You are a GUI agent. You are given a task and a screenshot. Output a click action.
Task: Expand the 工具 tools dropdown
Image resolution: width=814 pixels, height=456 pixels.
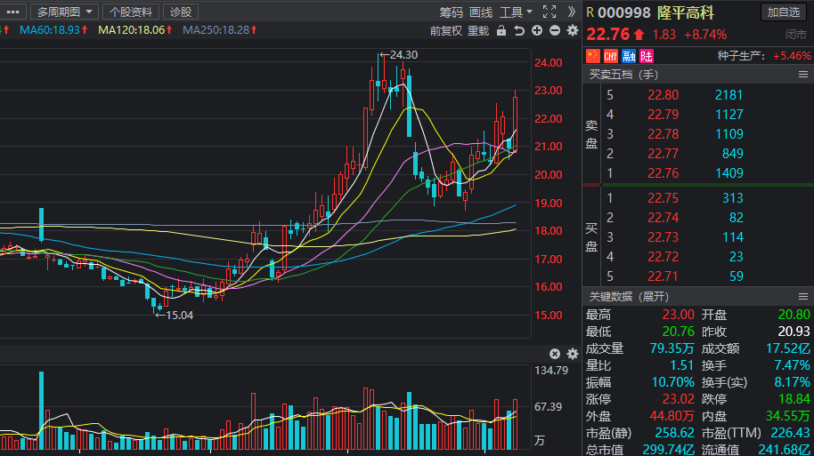[516, 12]
